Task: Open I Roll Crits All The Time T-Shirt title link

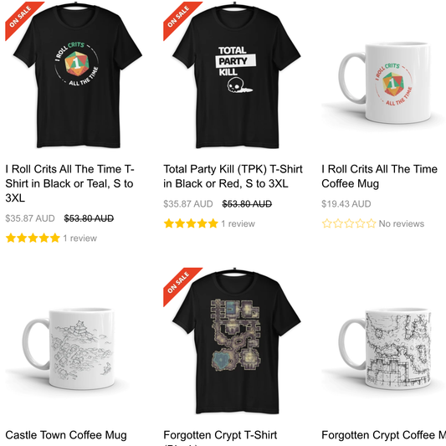Action: tap(69, 183)
